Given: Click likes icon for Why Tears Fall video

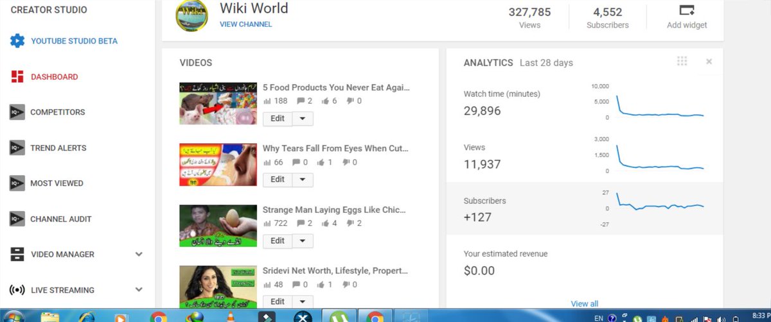Looking at the screenshot, I should click(321, 163).
